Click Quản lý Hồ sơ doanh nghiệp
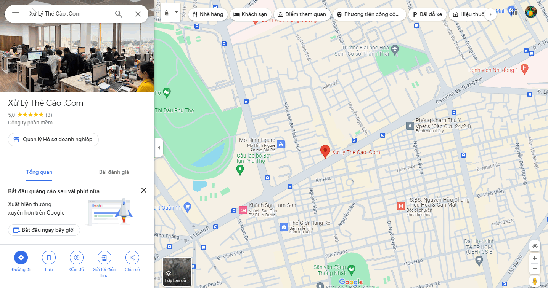 pyautogui.click(x=53, y=140)
